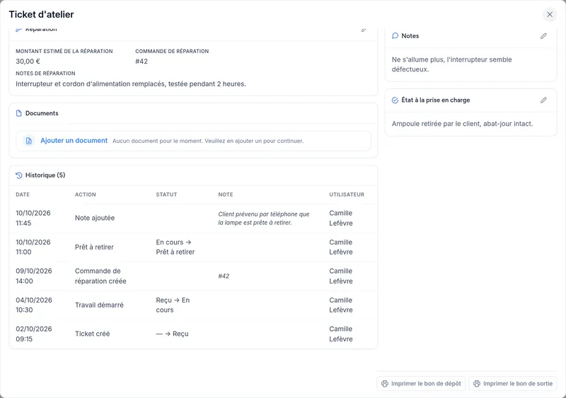Image resolution: width=566 pixels, height=398 pixels.
Task: Print the bon de dépôt
Action: pos(421,384)
